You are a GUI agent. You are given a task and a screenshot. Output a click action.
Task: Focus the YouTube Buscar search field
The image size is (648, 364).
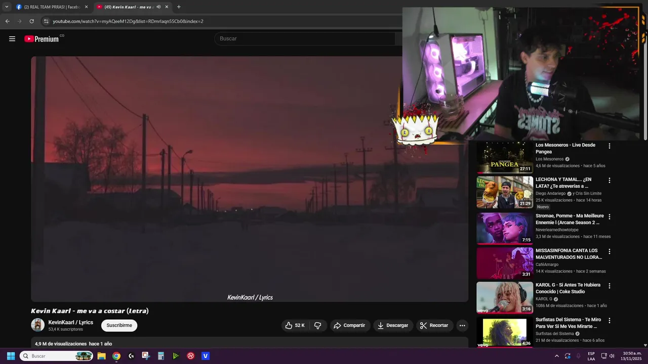pos(304,39)
